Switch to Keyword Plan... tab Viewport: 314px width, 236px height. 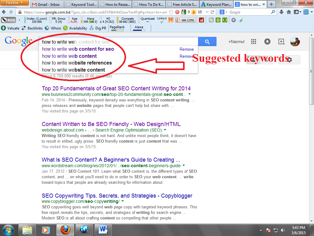217,4
